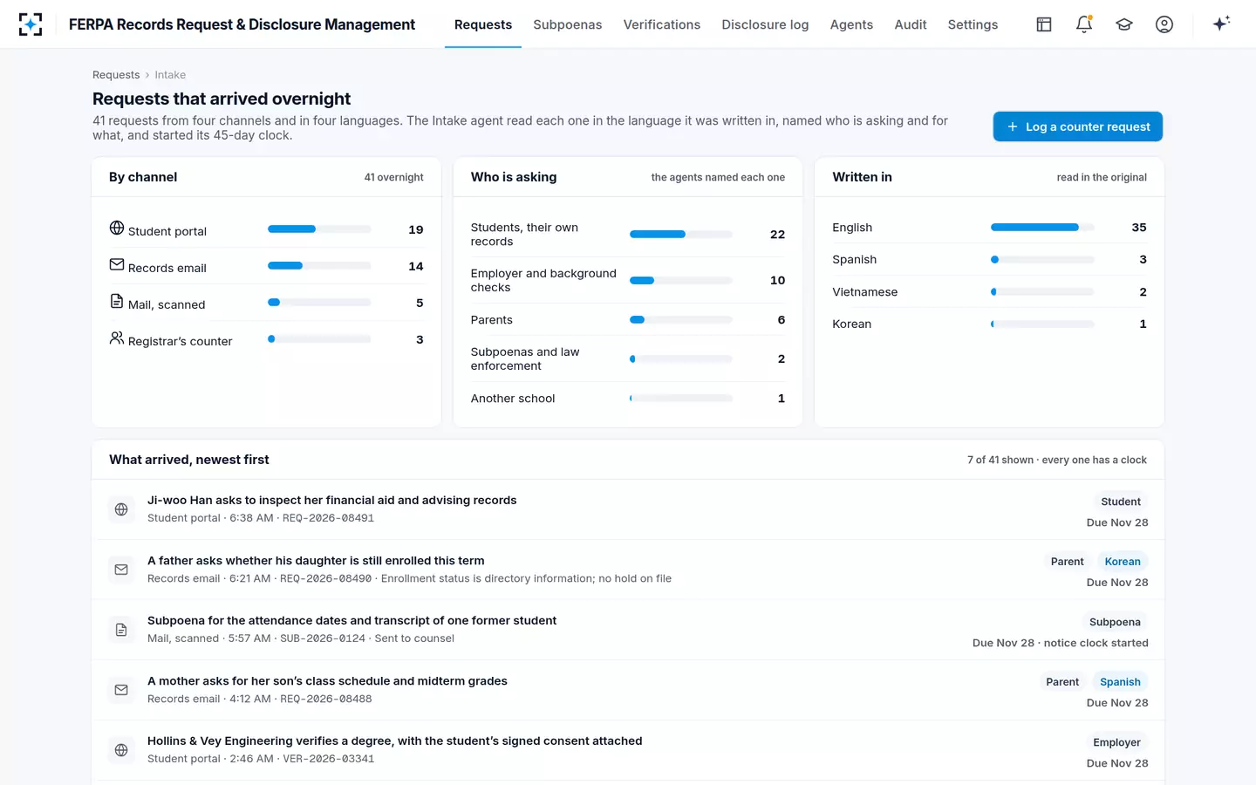Click the app logo icon
The width and height of the screenshot is (1256, 785).
click(x=31, y=24)
